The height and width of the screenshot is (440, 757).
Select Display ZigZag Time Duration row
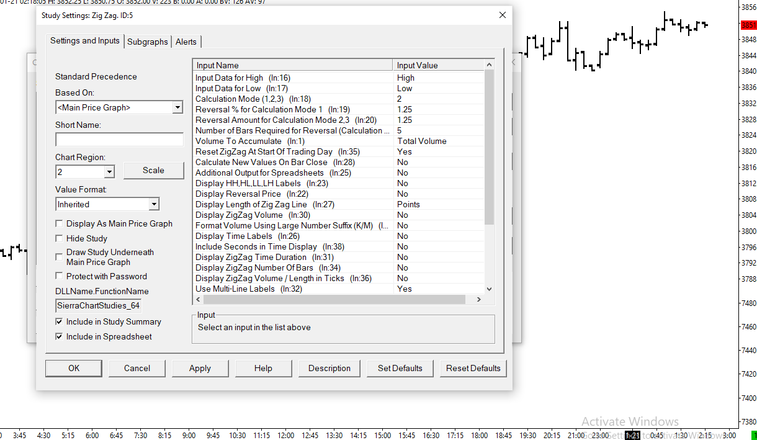point(339,257)
